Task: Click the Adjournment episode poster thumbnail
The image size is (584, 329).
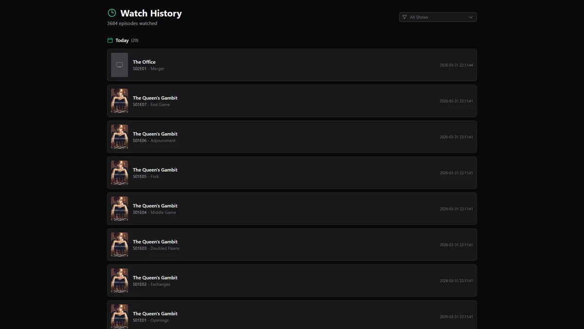Action: pyautogui.click(x=119, y=137)
